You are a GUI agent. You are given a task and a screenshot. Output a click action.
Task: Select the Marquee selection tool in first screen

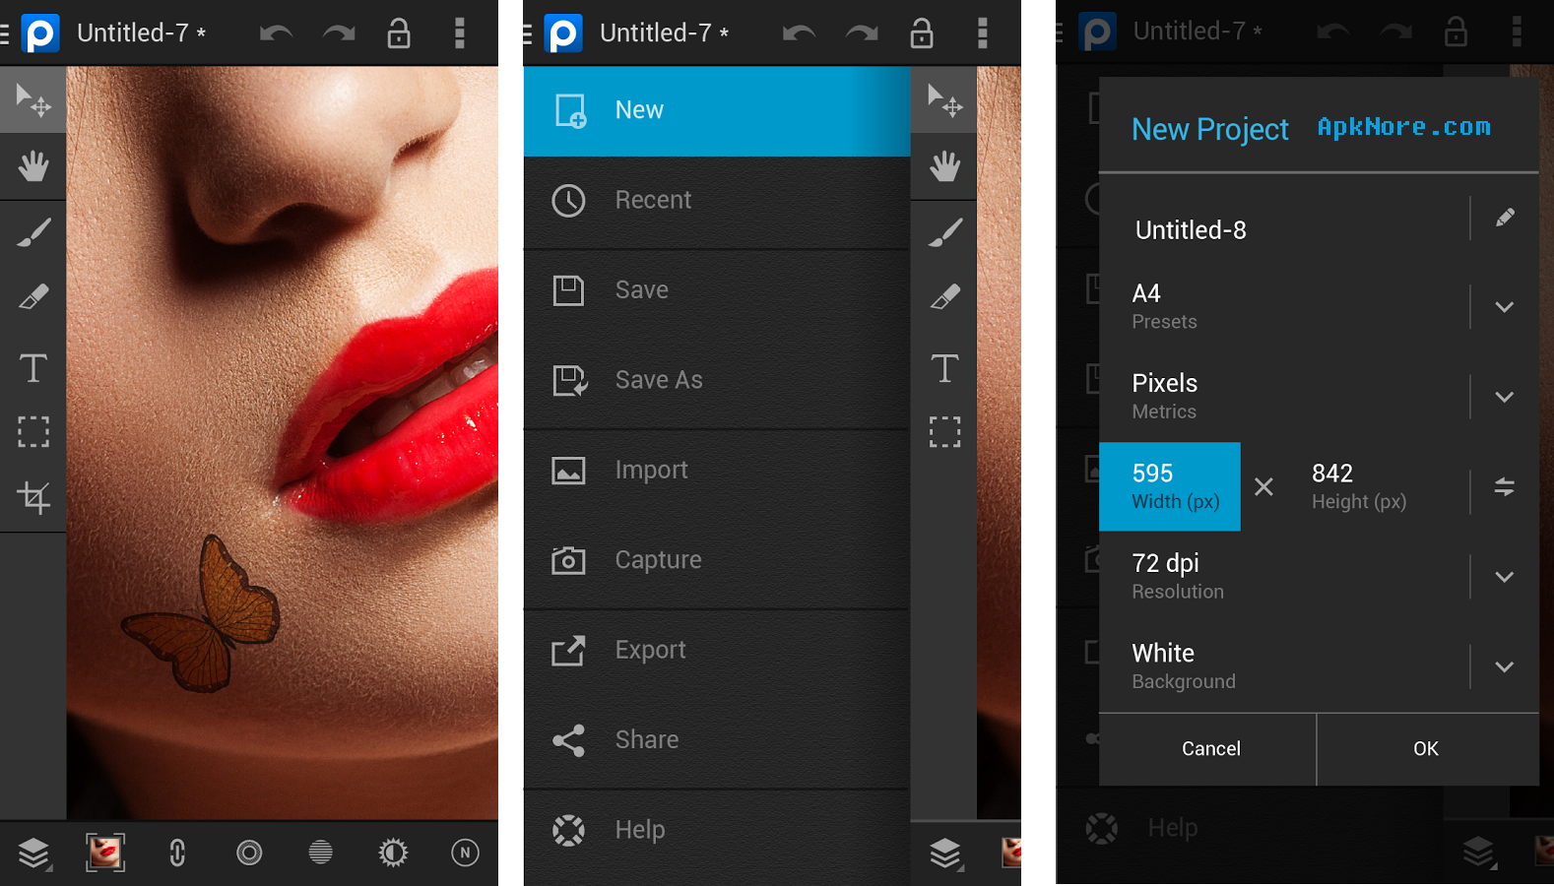(x=32, y=432)
